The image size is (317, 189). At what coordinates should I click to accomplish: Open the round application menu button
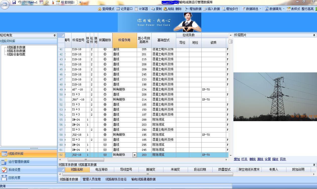click(x=5, y=4)
